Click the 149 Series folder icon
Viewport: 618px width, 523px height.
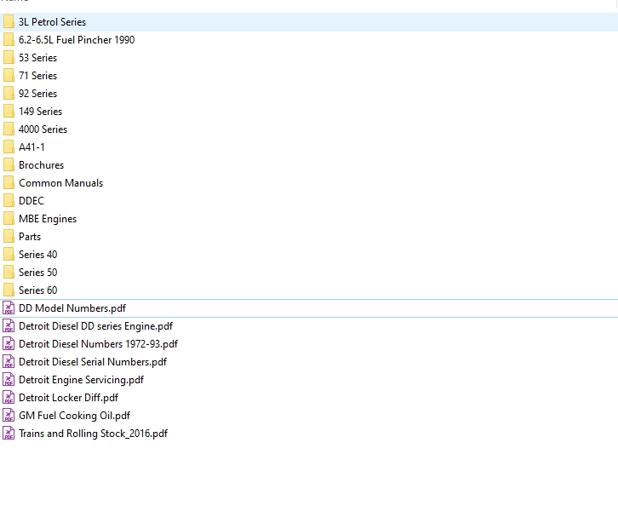tap(9, 112)
